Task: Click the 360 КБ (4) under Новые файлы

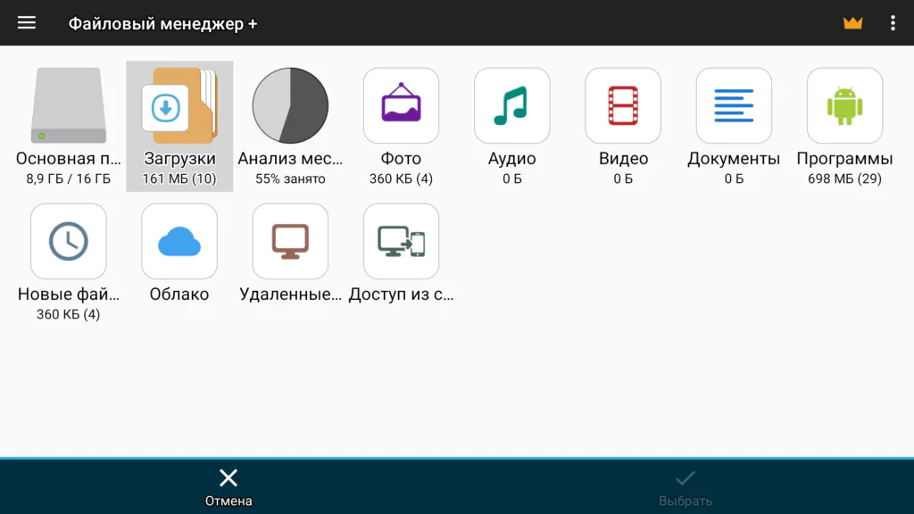Action: tap(68, 315)
